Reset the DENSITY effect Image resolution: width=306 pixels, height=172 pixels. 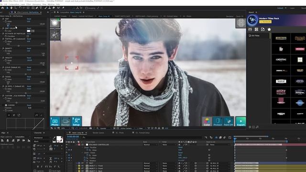click(29, 48)
